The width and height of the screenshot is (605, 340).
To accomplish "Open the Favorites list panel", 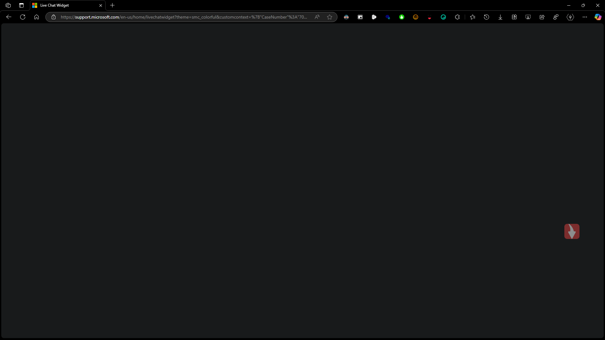I will [473, 17].
